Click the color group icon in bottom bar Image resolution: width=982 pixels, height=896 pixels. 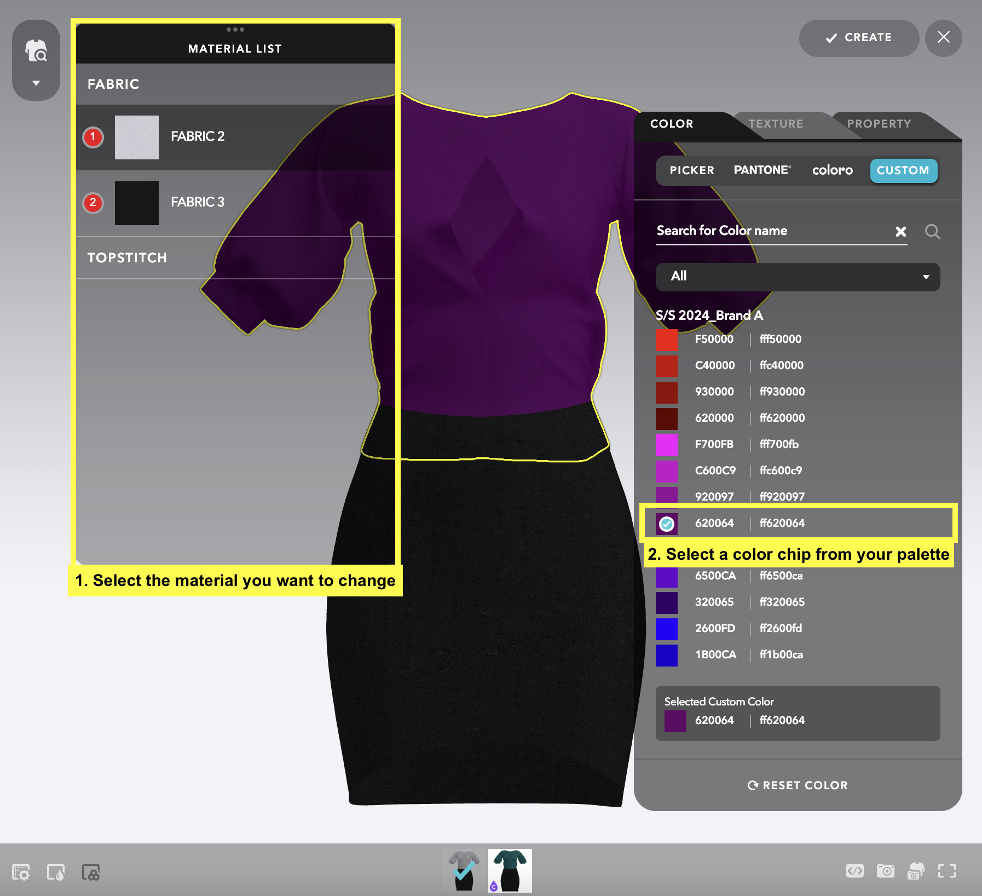click(91, 871)
